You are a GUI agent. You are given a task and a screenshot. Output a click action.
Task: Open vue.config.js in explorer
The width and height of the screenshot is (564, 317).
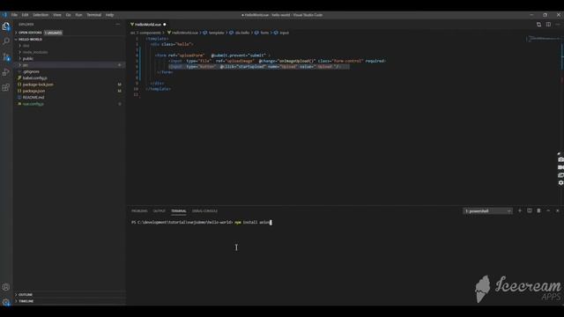click(x=33, y=104)
